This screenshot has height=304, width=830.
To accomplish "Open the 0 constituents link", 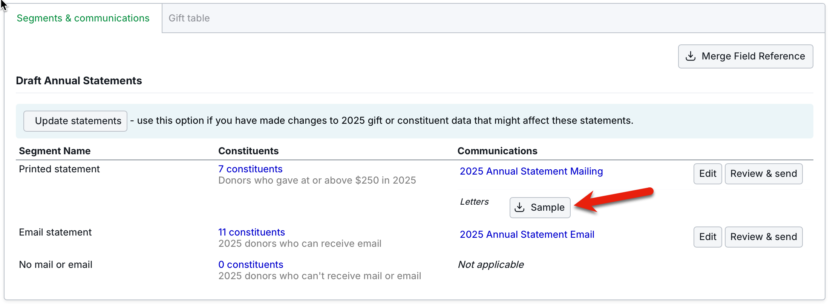I will tap(251, 264).
